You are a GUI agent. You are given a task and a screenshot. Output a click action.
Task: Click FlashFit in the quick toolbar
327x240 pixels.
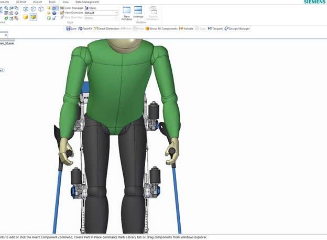click(85, 29)
